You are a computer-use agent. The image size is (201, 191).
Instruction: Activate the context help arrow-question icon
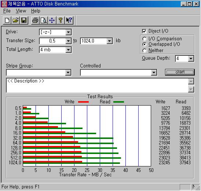(x=69, y=20)
